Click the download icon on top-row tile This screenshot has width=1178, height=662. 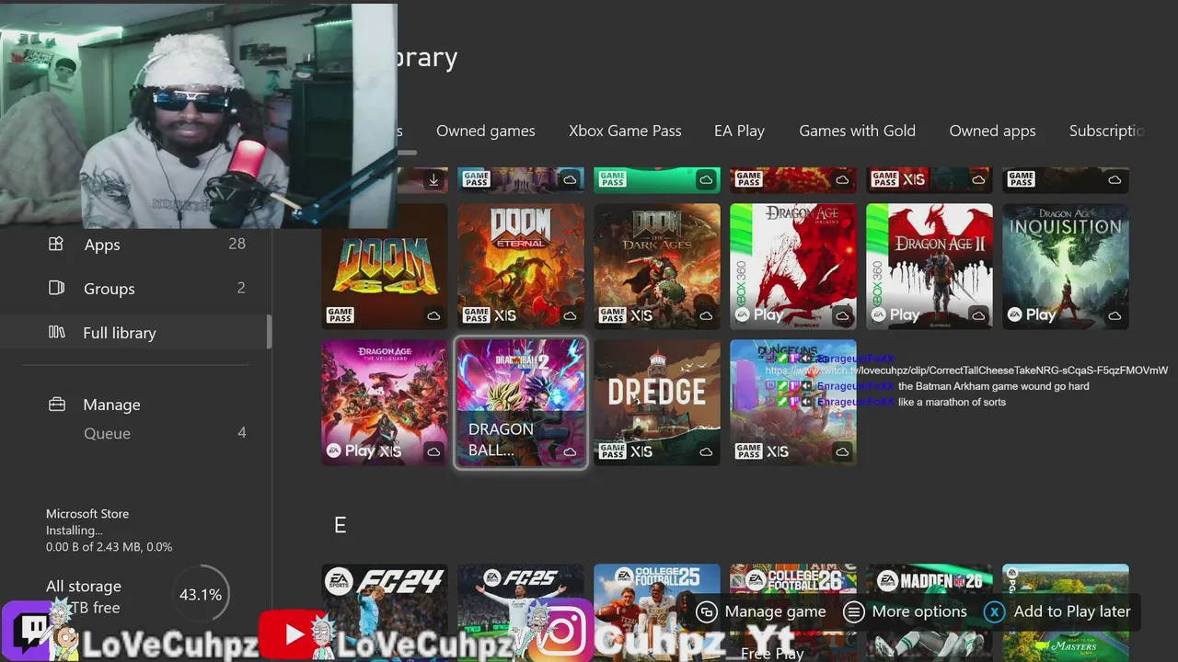click(x=433, y=180)
